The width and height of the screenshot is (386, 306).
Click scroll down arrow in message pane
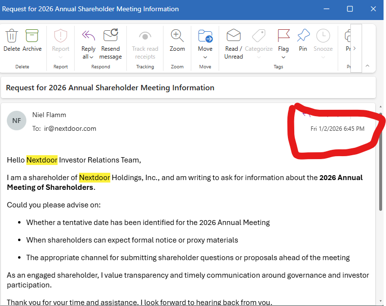pos(381,301)
